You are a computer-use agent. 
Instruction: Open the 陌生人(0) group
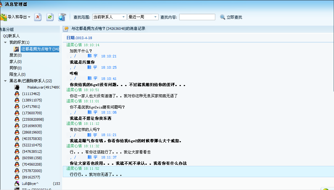[17, 74]
